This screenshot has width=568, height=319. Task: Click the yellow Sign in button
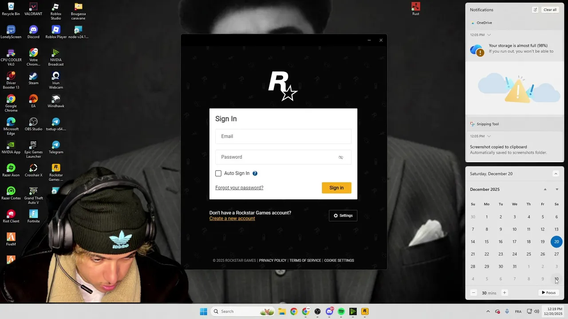(x=336, y=188)
